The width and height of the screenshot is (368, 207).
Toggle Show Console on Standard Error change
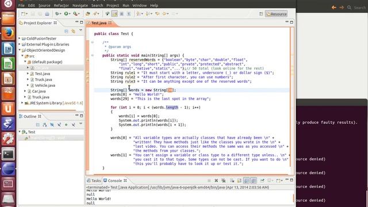(x=254, y=181)
